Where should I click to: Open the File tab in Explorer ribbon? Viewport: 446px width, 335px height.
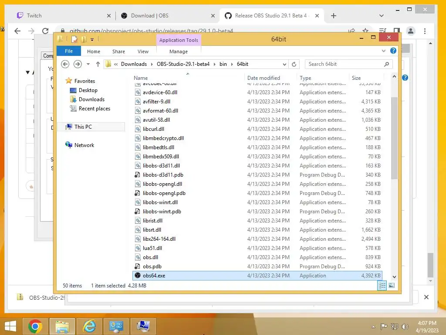click(68, 51)
